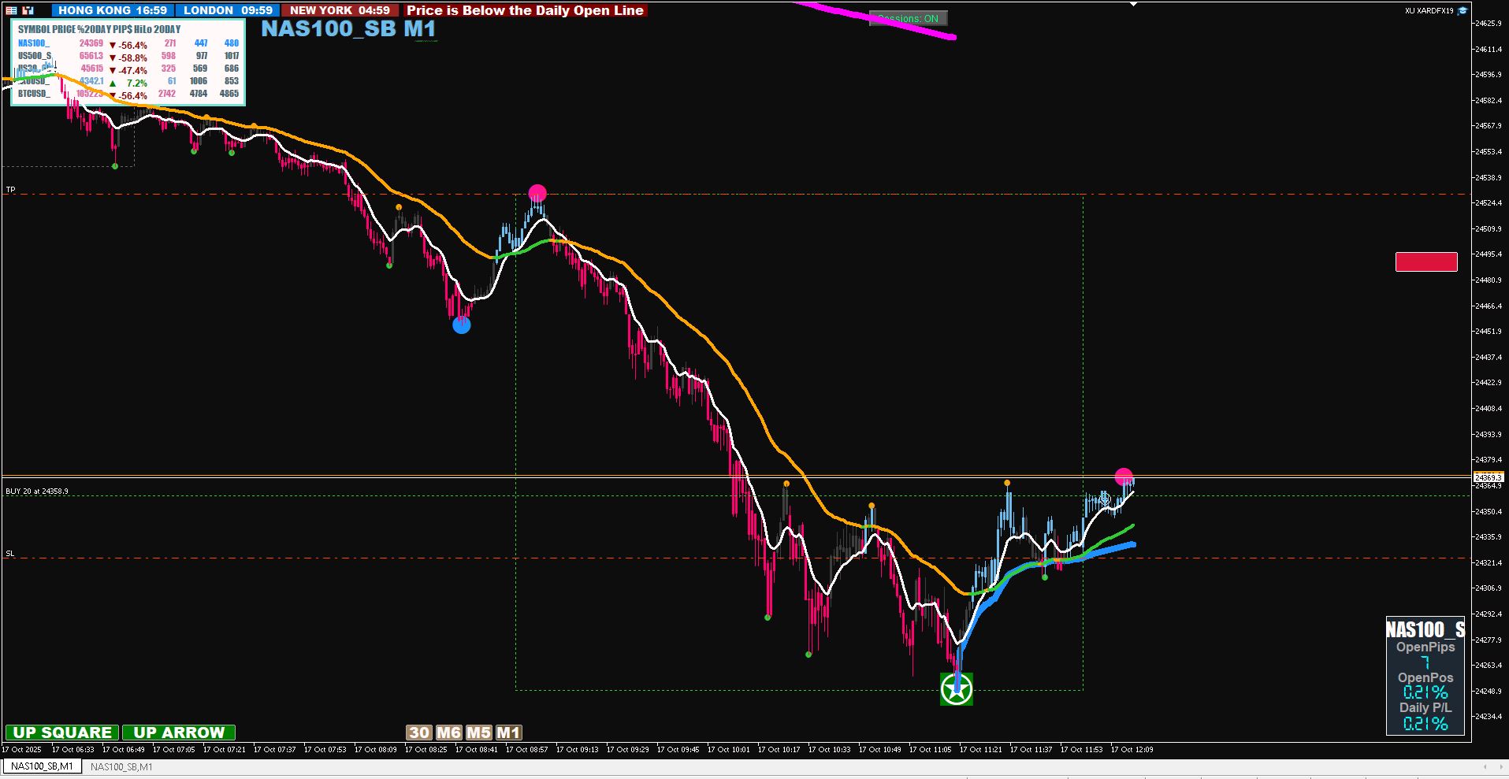
Task: Click the OpenPips label in the info panel
Action: [x=1425, y=647]
